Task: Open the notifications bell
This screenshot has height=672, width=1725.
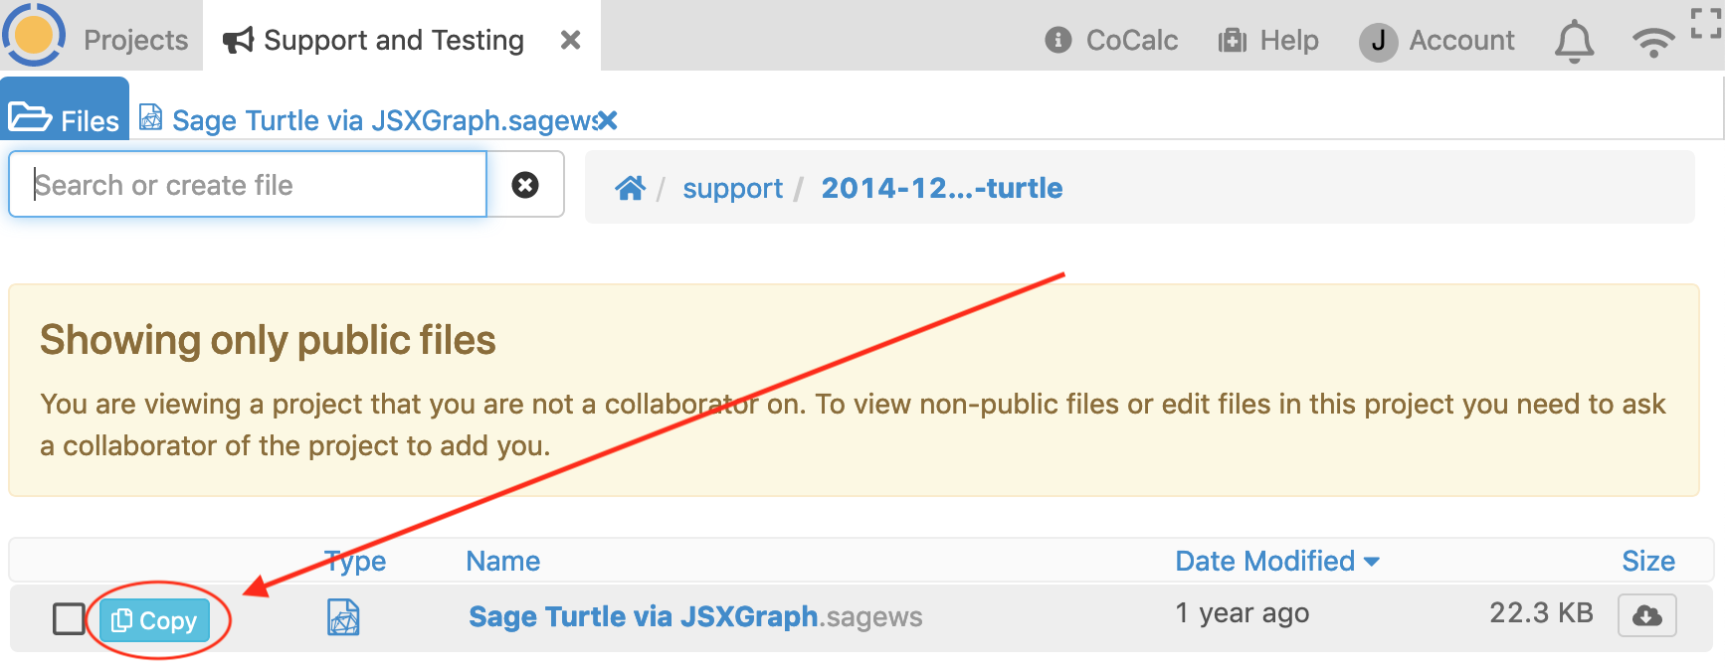Action: tap(1574, 42)
